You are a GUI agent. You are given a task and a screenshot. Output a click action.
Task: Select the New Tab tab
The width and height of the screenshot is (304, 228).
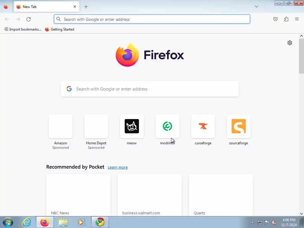pos(47,7)
